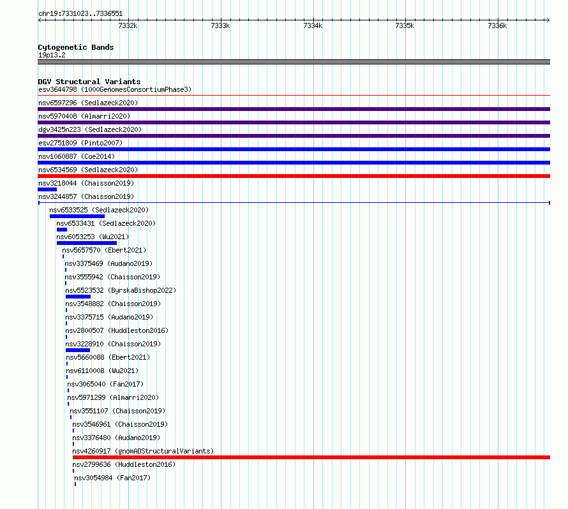Click the 7335k ruler position
The height and width of the screenshot is (509, 568).
(405, 26)
